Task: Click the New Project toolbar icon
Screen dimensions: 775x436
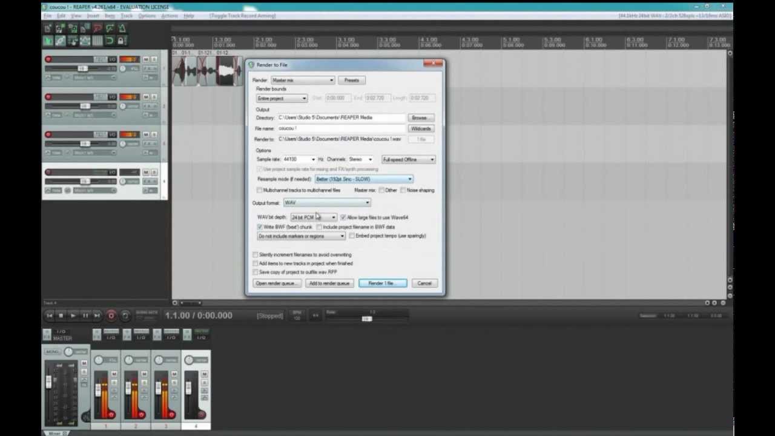Action: pos(48,28)
